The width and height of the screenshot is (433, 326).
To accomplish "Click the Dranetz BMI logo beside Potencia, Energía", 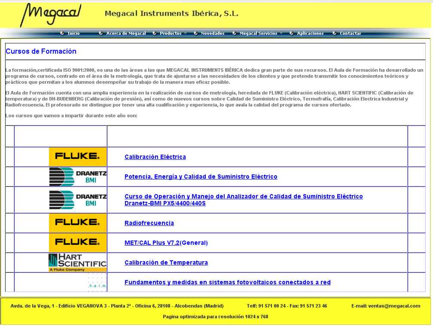I will [x=78, y=177].
